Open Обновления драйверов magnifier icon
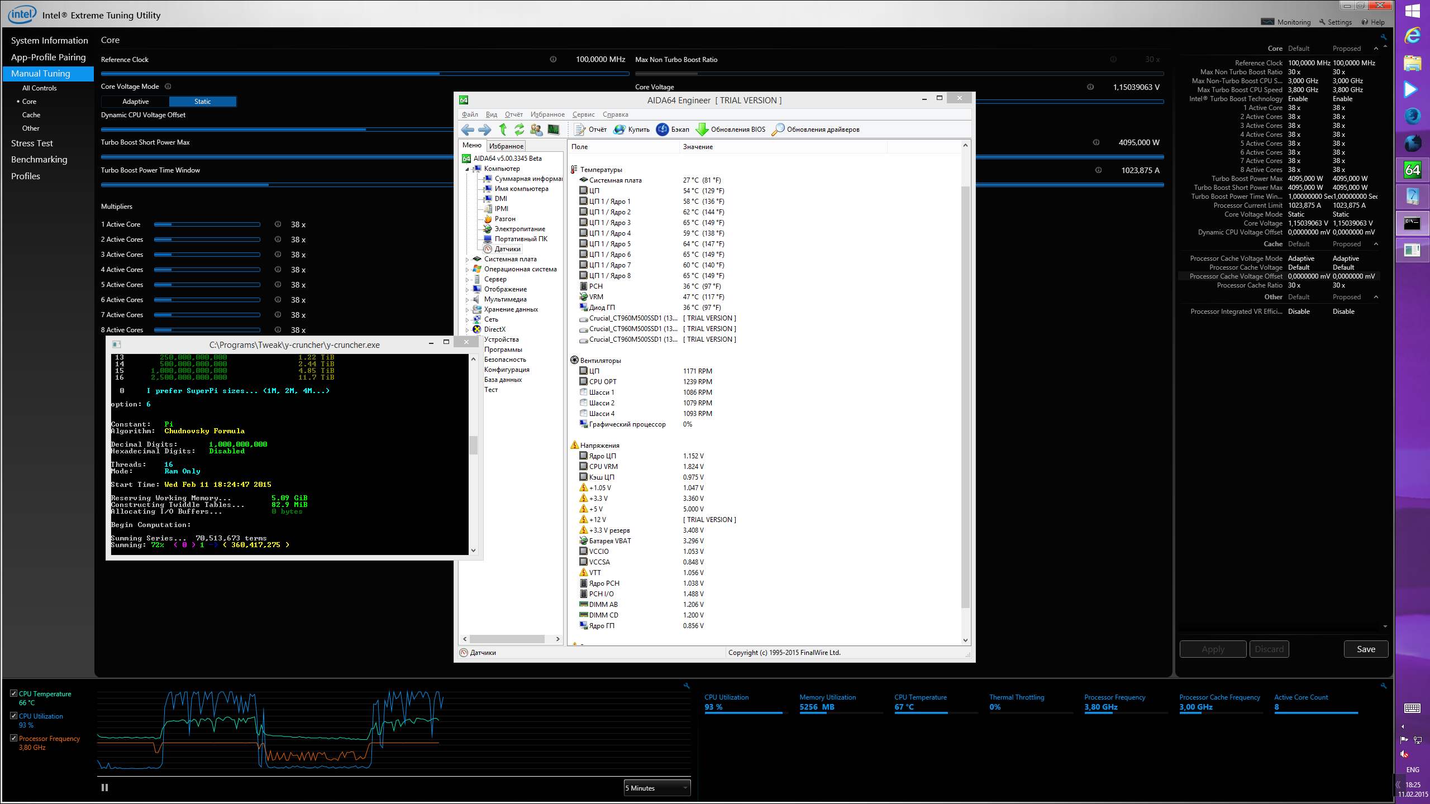 (778, 130)
